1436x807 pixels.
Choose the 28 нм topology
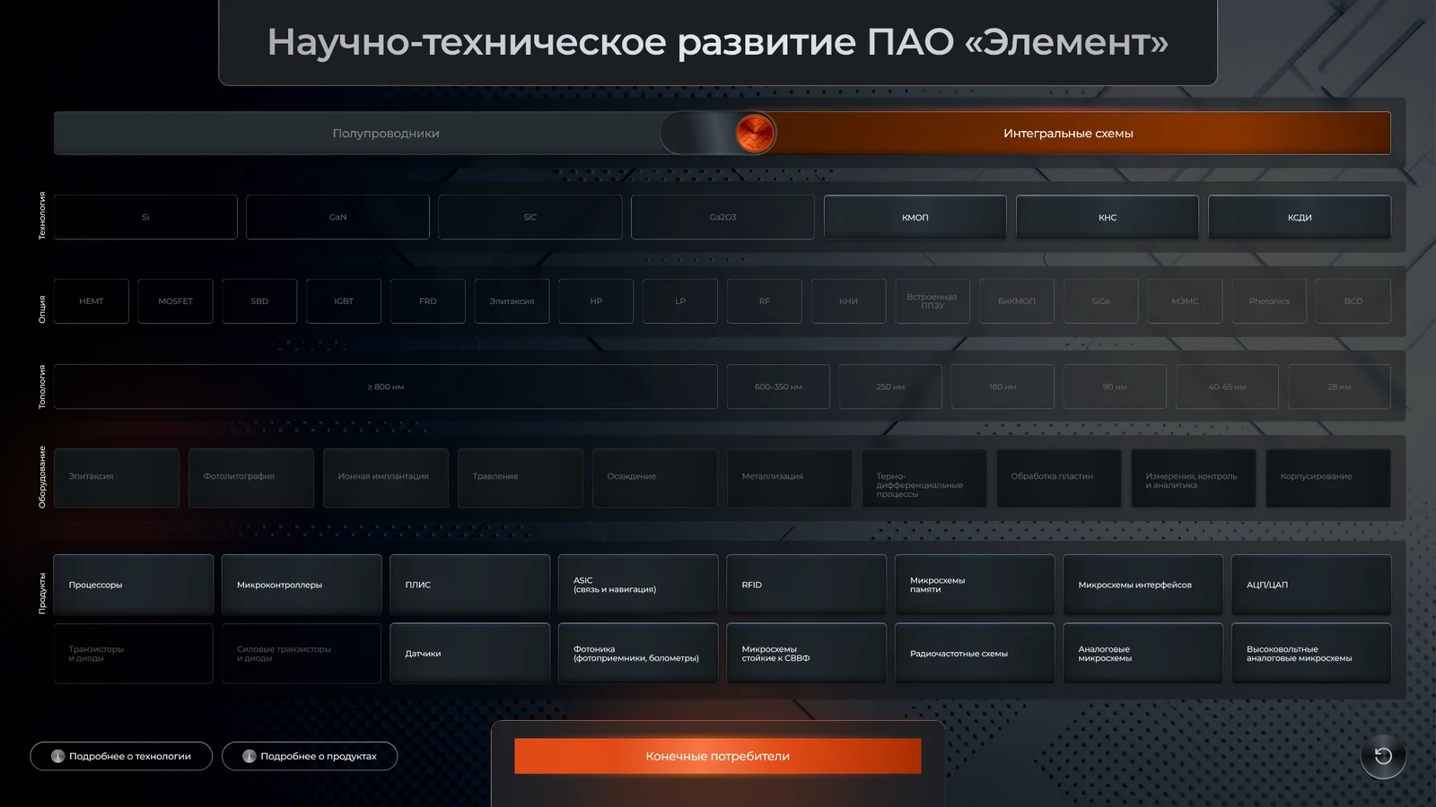(x=1339, y=386)
